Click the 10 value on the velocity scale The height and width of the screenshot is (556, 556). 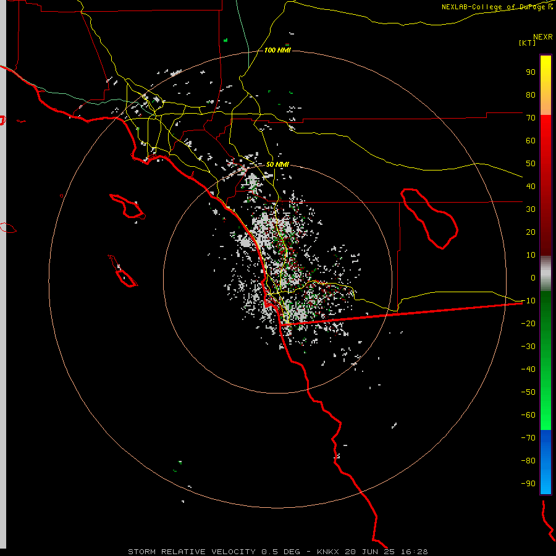(x=531, y=255)
